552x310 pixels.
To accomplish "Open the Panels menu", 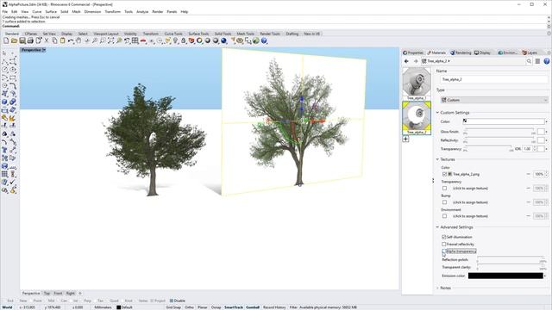I will (172, 11).
